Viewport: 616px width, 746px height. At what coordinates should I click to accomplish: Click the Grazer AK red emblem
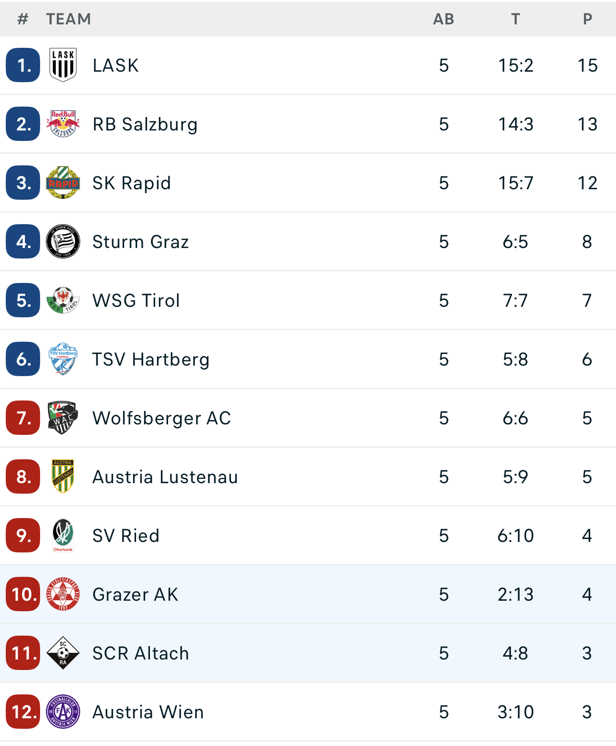[x=63, y=594]
